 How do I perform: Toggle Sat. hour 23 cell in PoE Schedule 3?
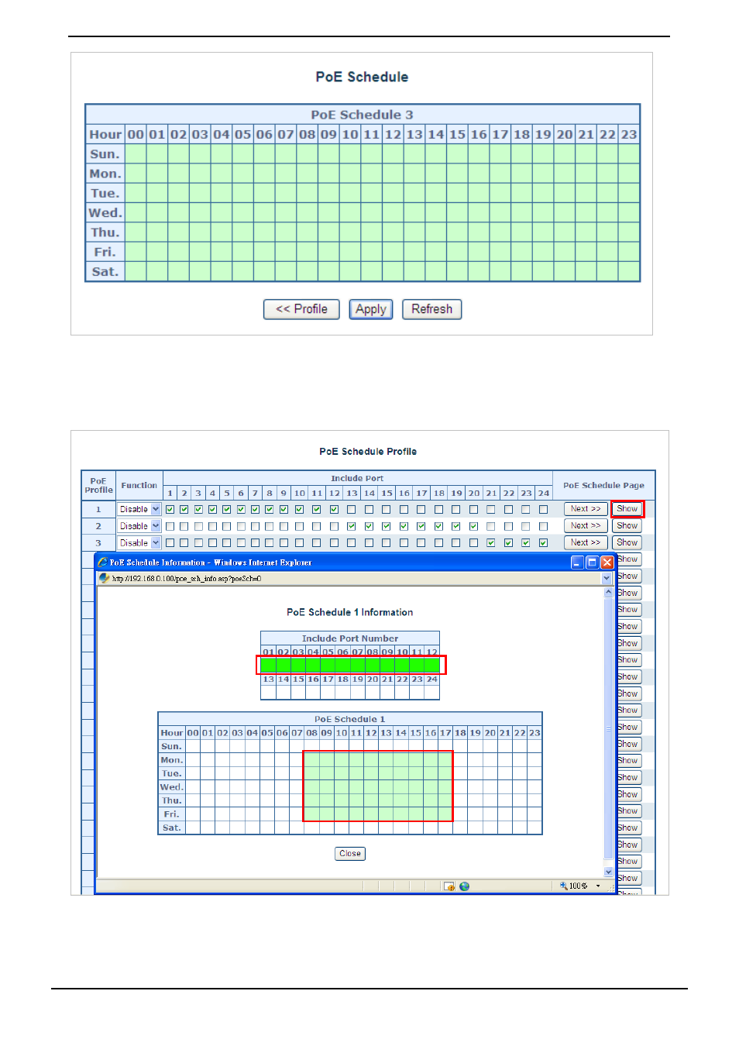[629, 271]
